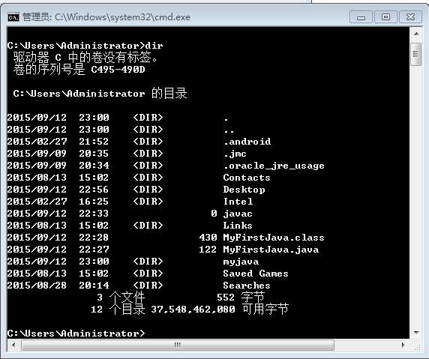The width and height of the screenshot is (429, 359).
Task: Click the date 2015/09/09 in .jmc row
Action: click(37, 154)
